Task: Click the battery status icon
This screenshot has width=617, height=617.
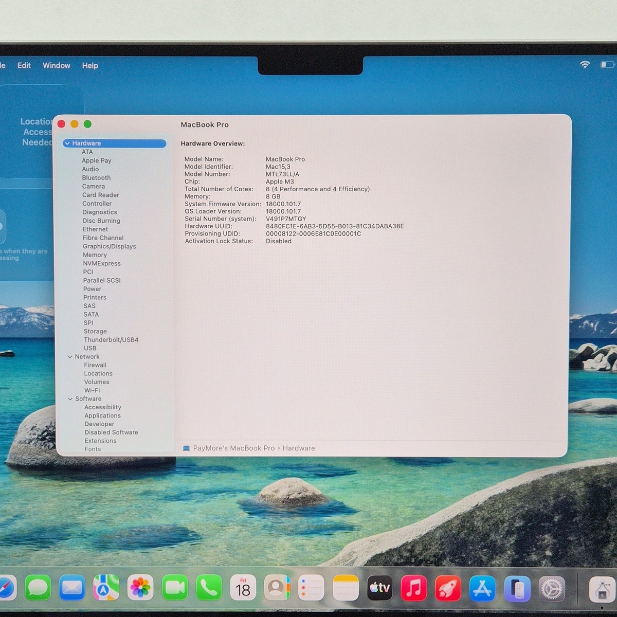Action: pyautogui.click(x=607, y=65)
